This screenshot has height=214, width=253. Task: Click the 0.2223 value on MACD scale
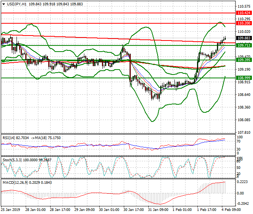(243, 182)
